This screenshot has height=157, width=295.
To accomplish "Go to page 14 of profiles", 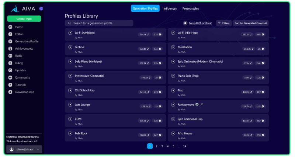I will pos(184,146).
